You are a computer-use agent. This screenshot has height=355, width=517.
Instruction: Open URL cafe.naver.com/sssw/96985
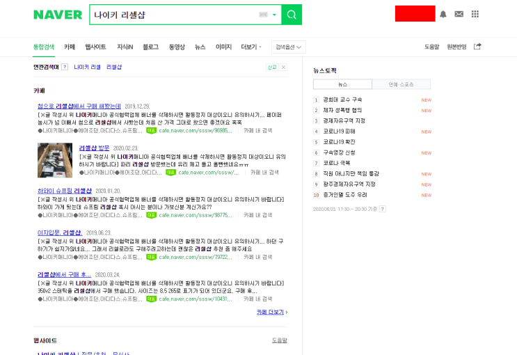196,131
